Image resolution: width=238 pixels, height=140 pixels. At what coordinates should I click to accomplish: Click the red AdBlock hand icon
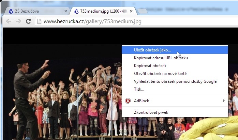[x=128, y=101]
